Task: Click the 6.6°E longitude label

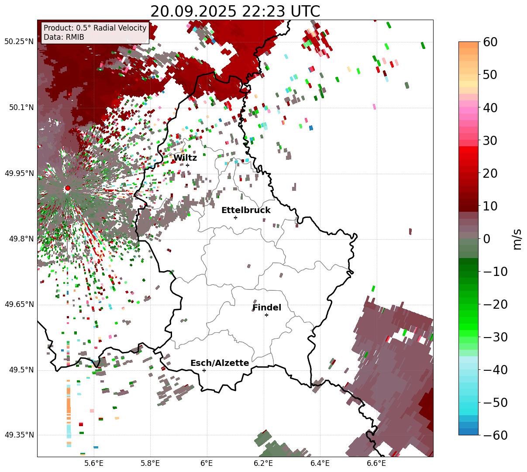Action: click(376, 463)
